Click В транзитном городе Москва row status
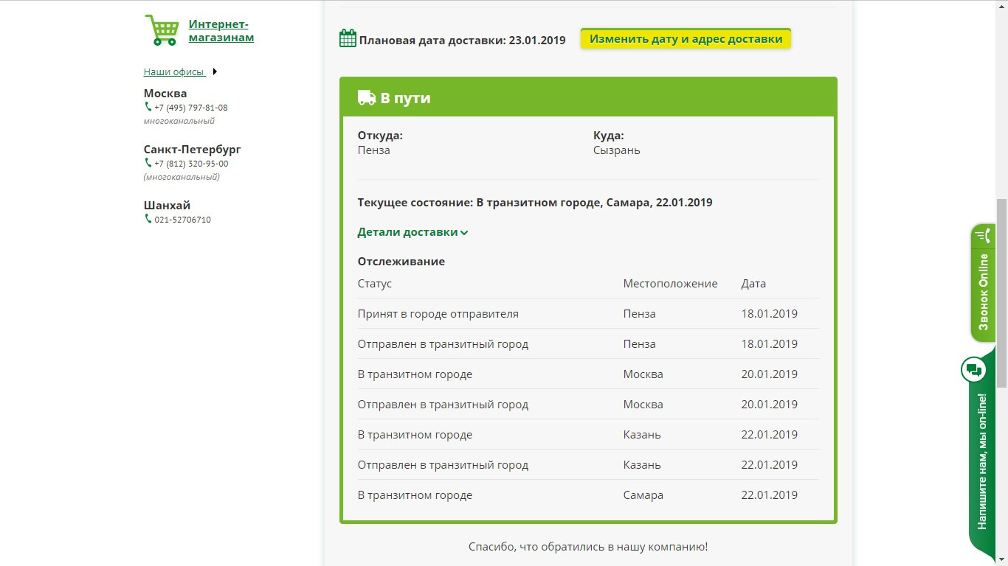 [415, 374]
